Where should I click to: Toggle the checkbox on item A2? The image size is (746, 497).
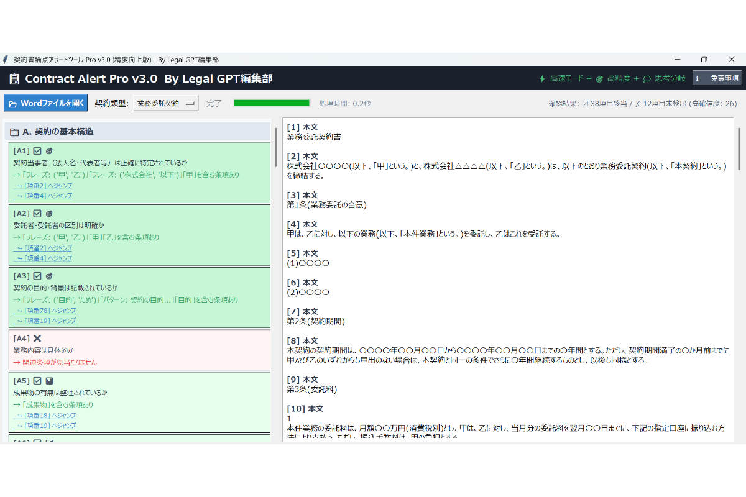[x=37, y=214]
